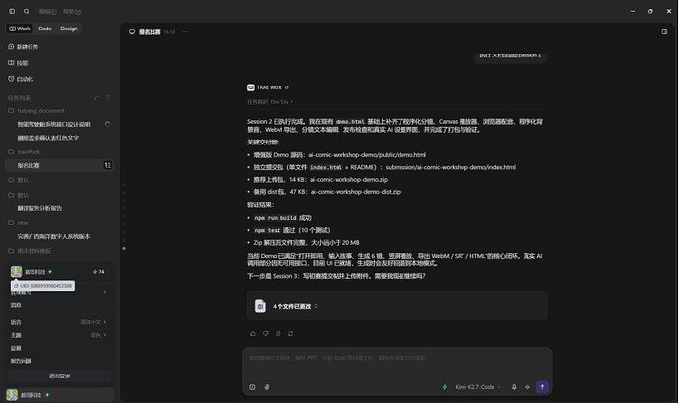Click the attachment paperclip icon
This screenshot has height=403, width=679.
(x=267, y=387)
